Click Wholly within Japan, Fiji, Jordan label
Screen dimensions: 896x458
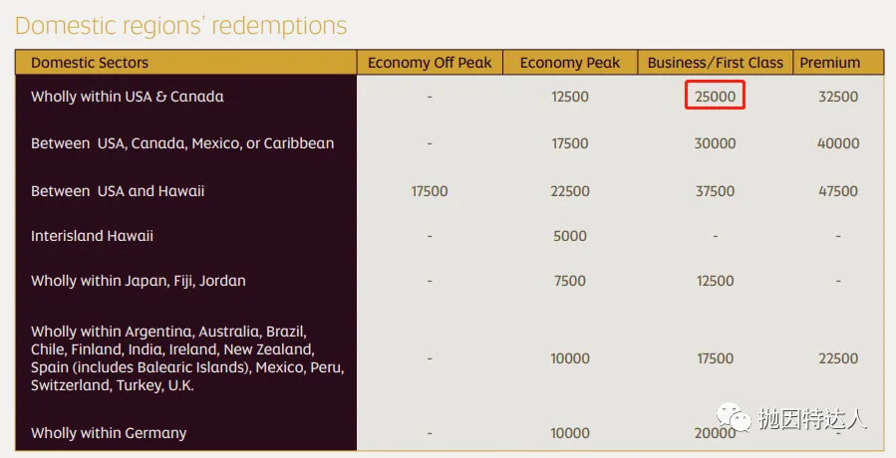pyautogui.click(x=139, y=281)
